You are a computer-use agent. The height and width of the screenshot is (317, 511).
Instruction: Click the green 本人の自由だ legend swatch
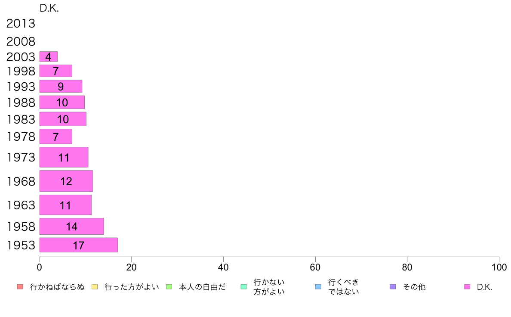(x=169, y=287)
